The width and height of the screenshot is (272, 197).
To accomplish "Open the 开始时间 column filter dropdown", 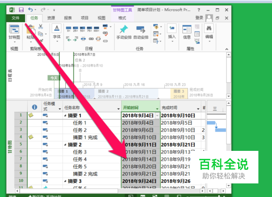I will [157, 109].
